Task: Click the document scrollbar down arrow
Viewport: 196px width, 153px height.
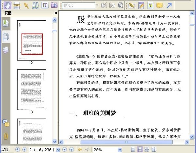Action: [x=192, y=137]
